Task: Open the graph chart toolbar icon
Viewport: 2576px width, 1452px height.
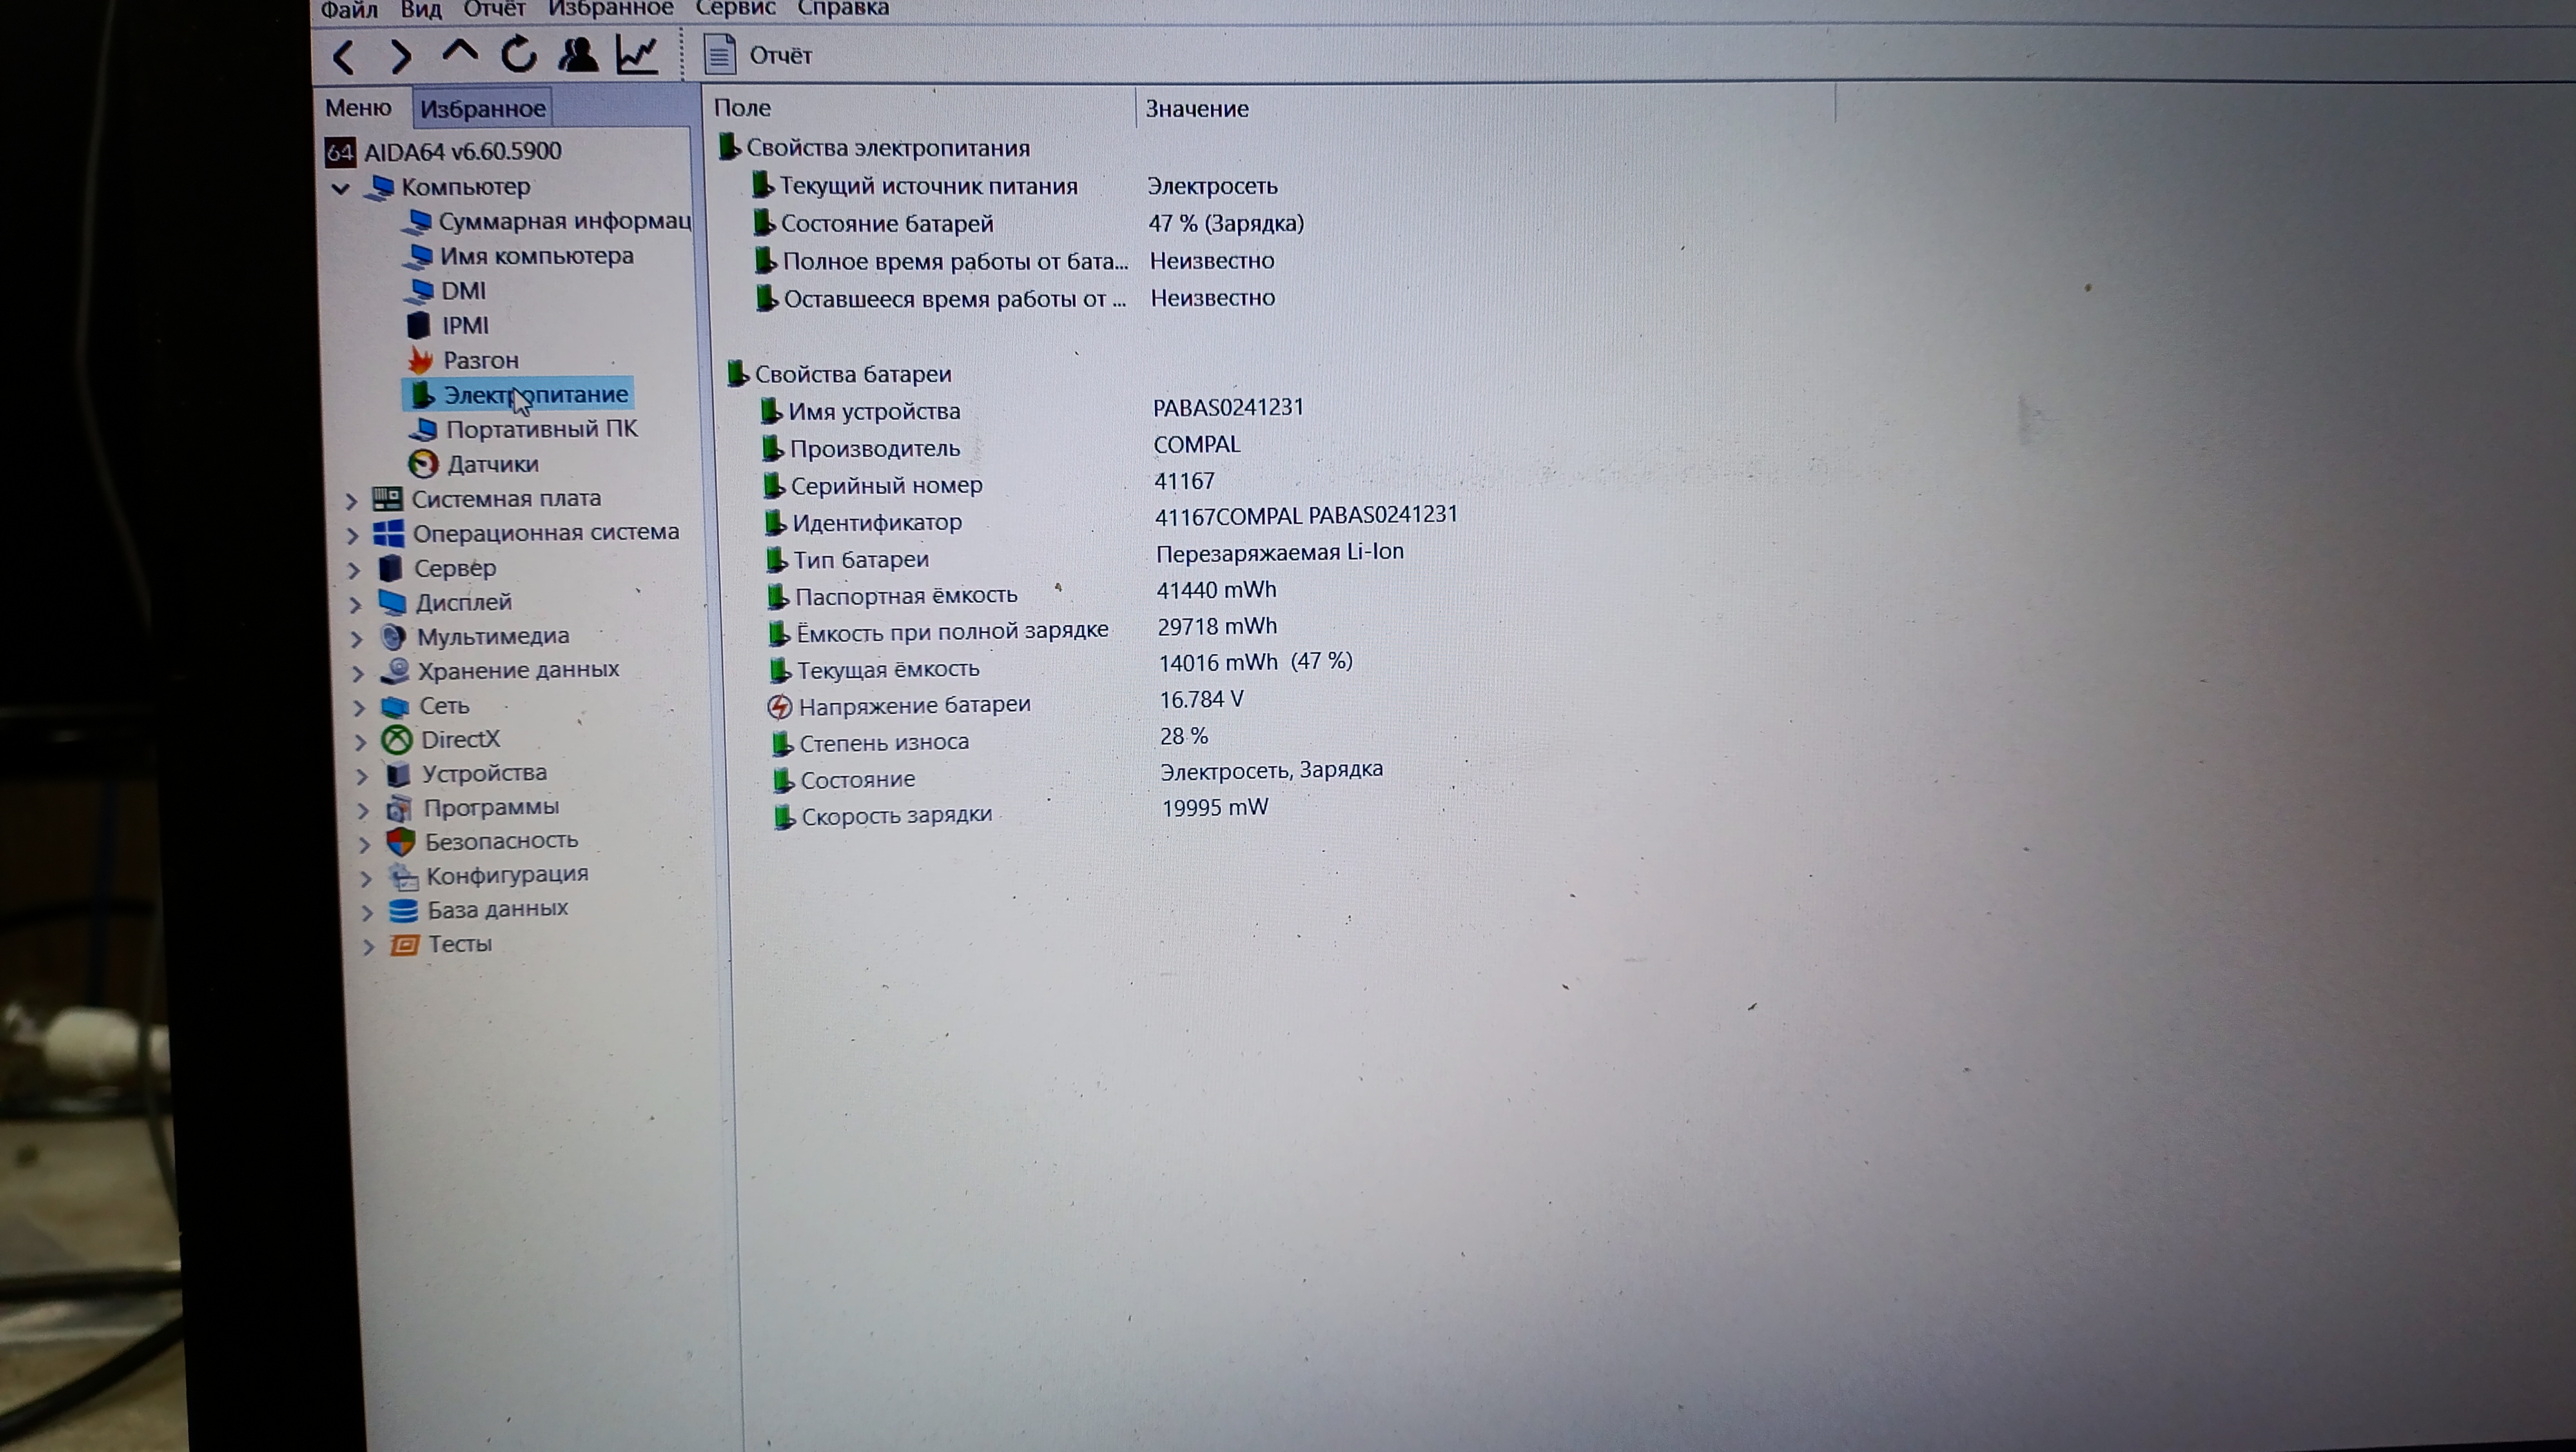Action: [x=636, y=55]
